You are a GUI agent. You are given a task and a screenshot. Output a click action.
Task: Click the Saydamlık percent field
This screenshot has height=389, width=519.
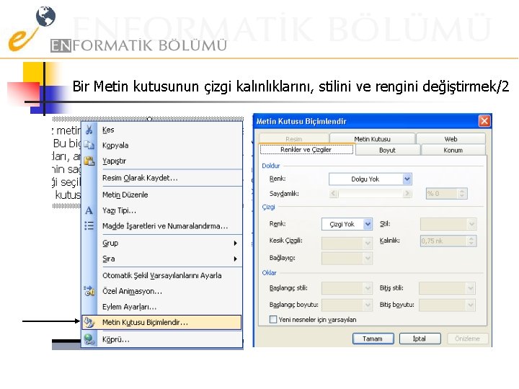point(442,194)
